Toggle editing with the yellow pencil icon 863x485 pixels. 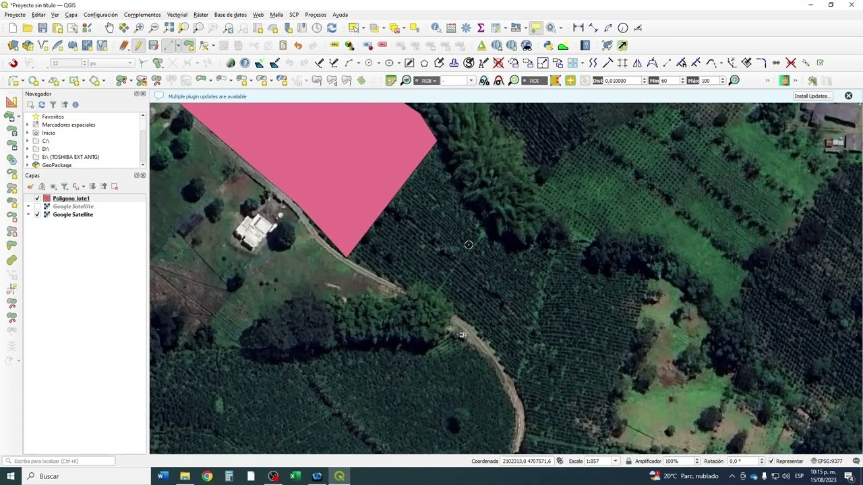coord(139,45)
